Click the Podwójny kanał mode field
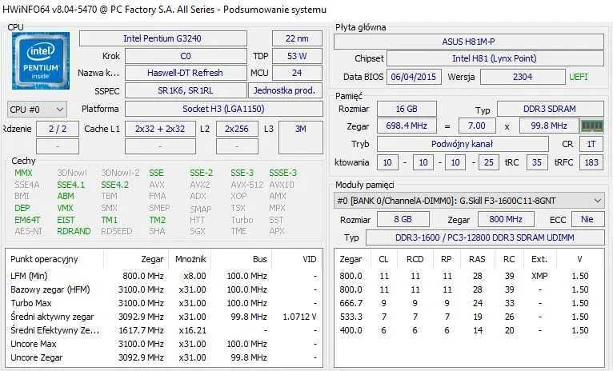The height and width of the screenshot is (371, 613). tap(463, 144)
